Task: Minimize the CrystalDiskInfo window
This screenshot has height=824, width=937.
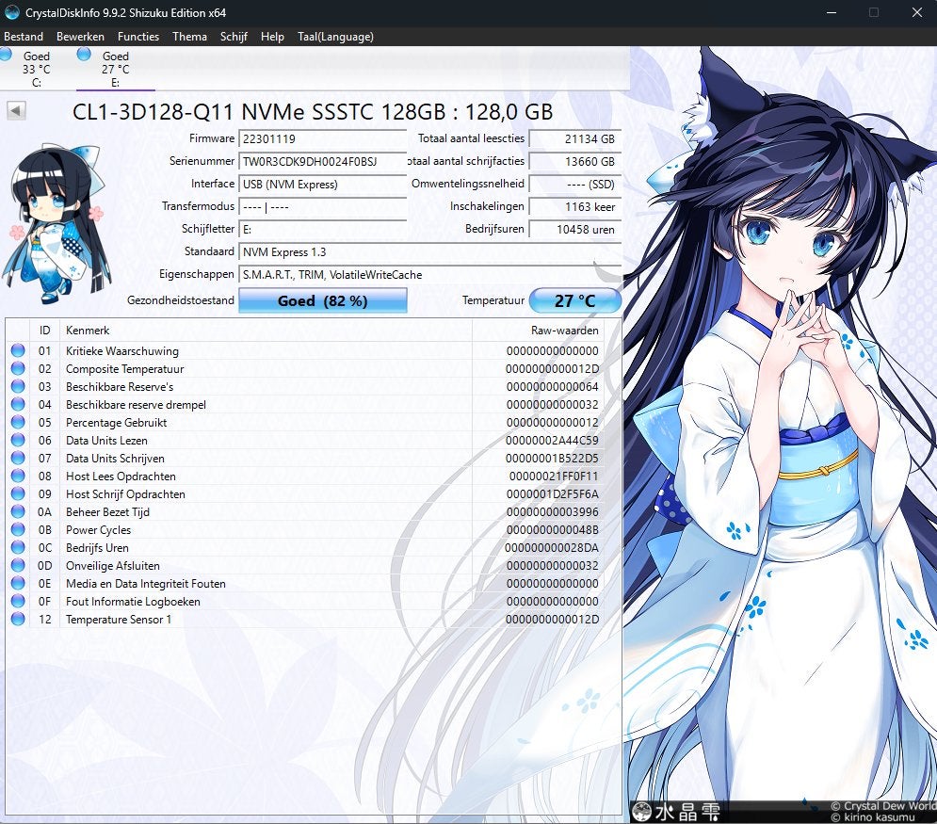Action: (832, 12)
